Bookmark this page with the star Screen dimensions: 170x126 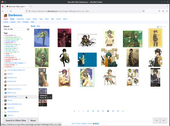click(x=144, y=11)
